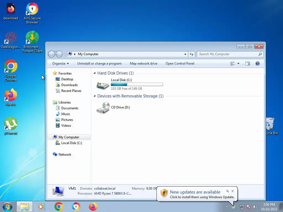This screenshot has height=212, width=283.
Task: Select the DataWagon desktop shortcut
Action: [11, 40]
